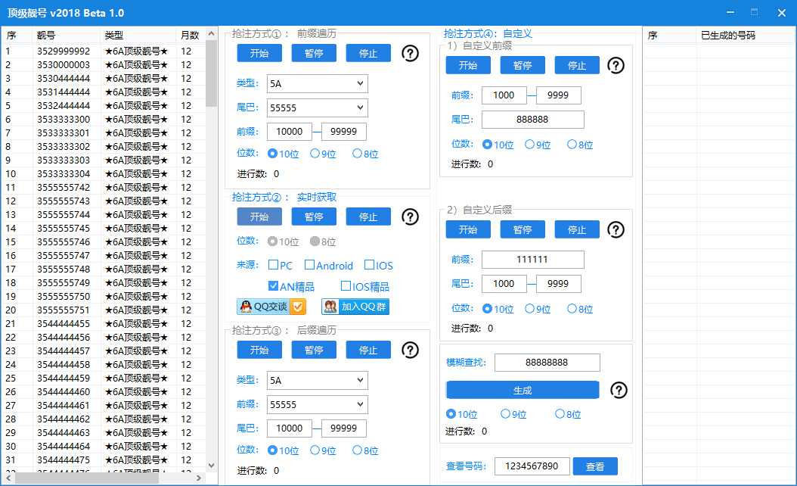Click the 加入QQ群 group icon
The height and width of the screenshot is (486, 797).
coord(331,307)
